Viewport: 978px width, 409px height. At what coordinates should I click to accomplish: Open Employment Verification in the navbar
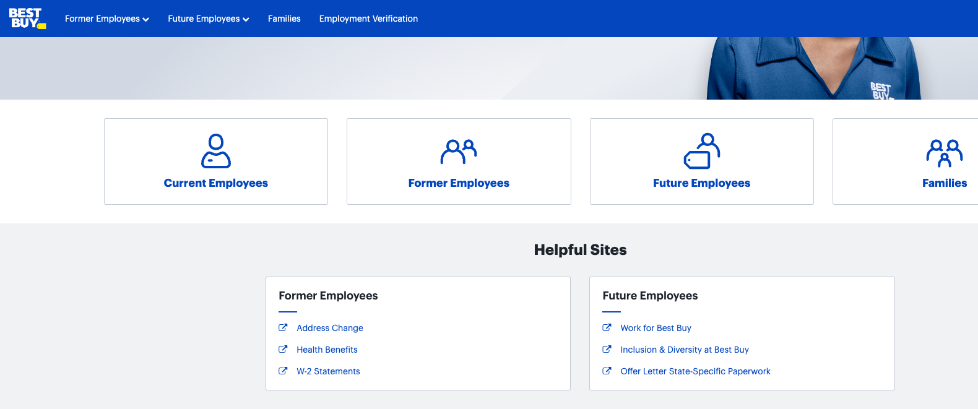[368, 19]
